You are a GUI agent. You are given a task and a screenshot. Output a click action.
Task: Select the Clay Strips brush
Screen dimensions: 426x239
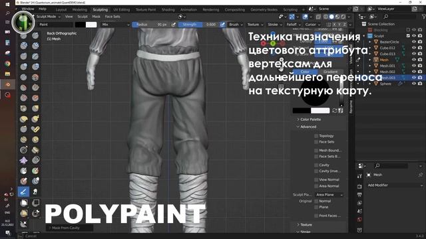(x=35, y=46)
